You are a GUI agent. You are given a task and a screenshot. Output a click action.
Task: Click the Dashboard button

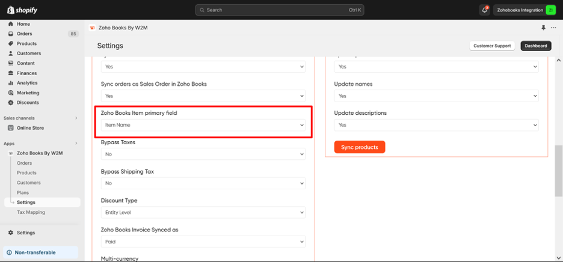coord(535,46)
